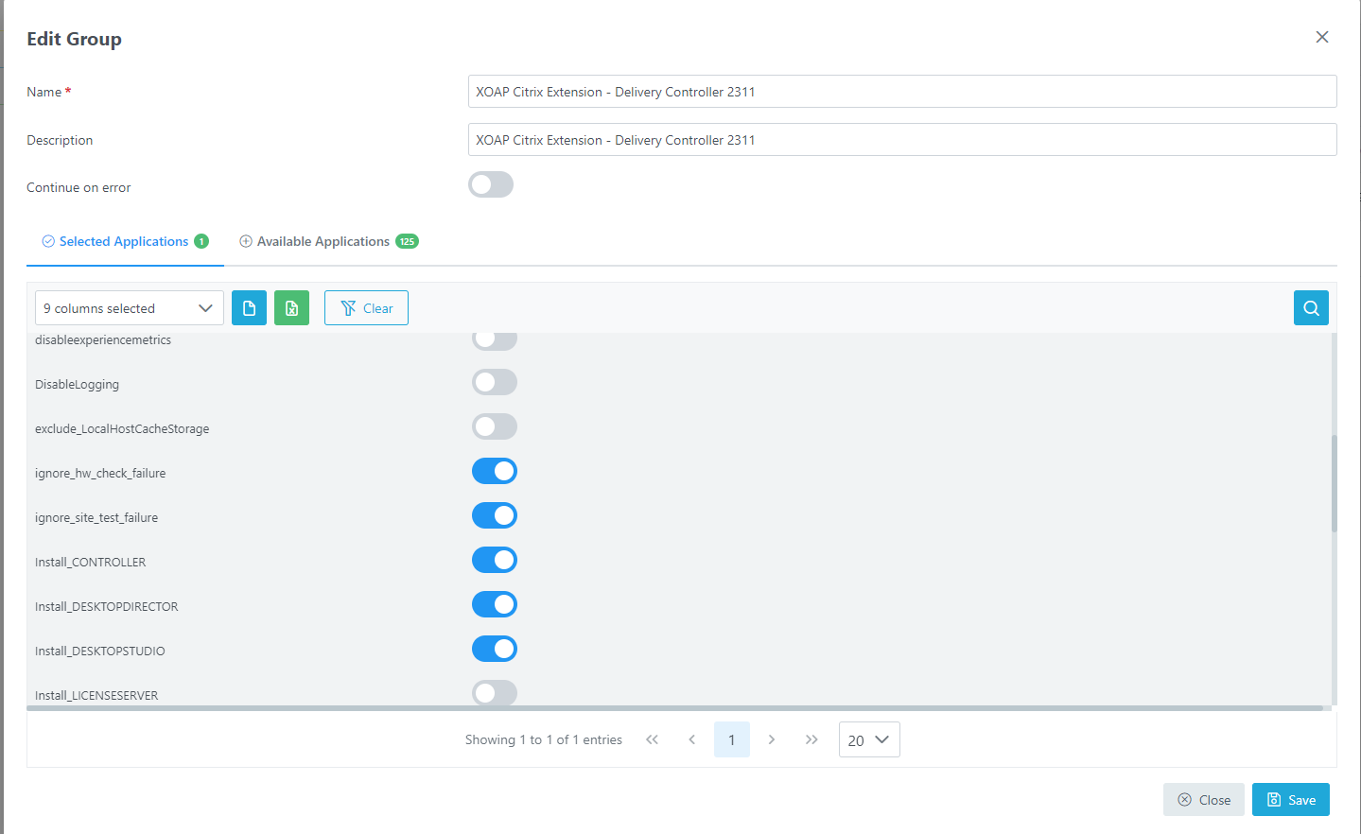
Task: Open the previous page chevron control
Action: [x=691, y=739]
